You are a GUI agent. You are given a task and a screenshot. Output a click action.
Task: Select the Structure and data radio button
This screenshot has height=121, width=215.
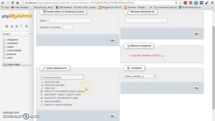click(x=42, y=85)
